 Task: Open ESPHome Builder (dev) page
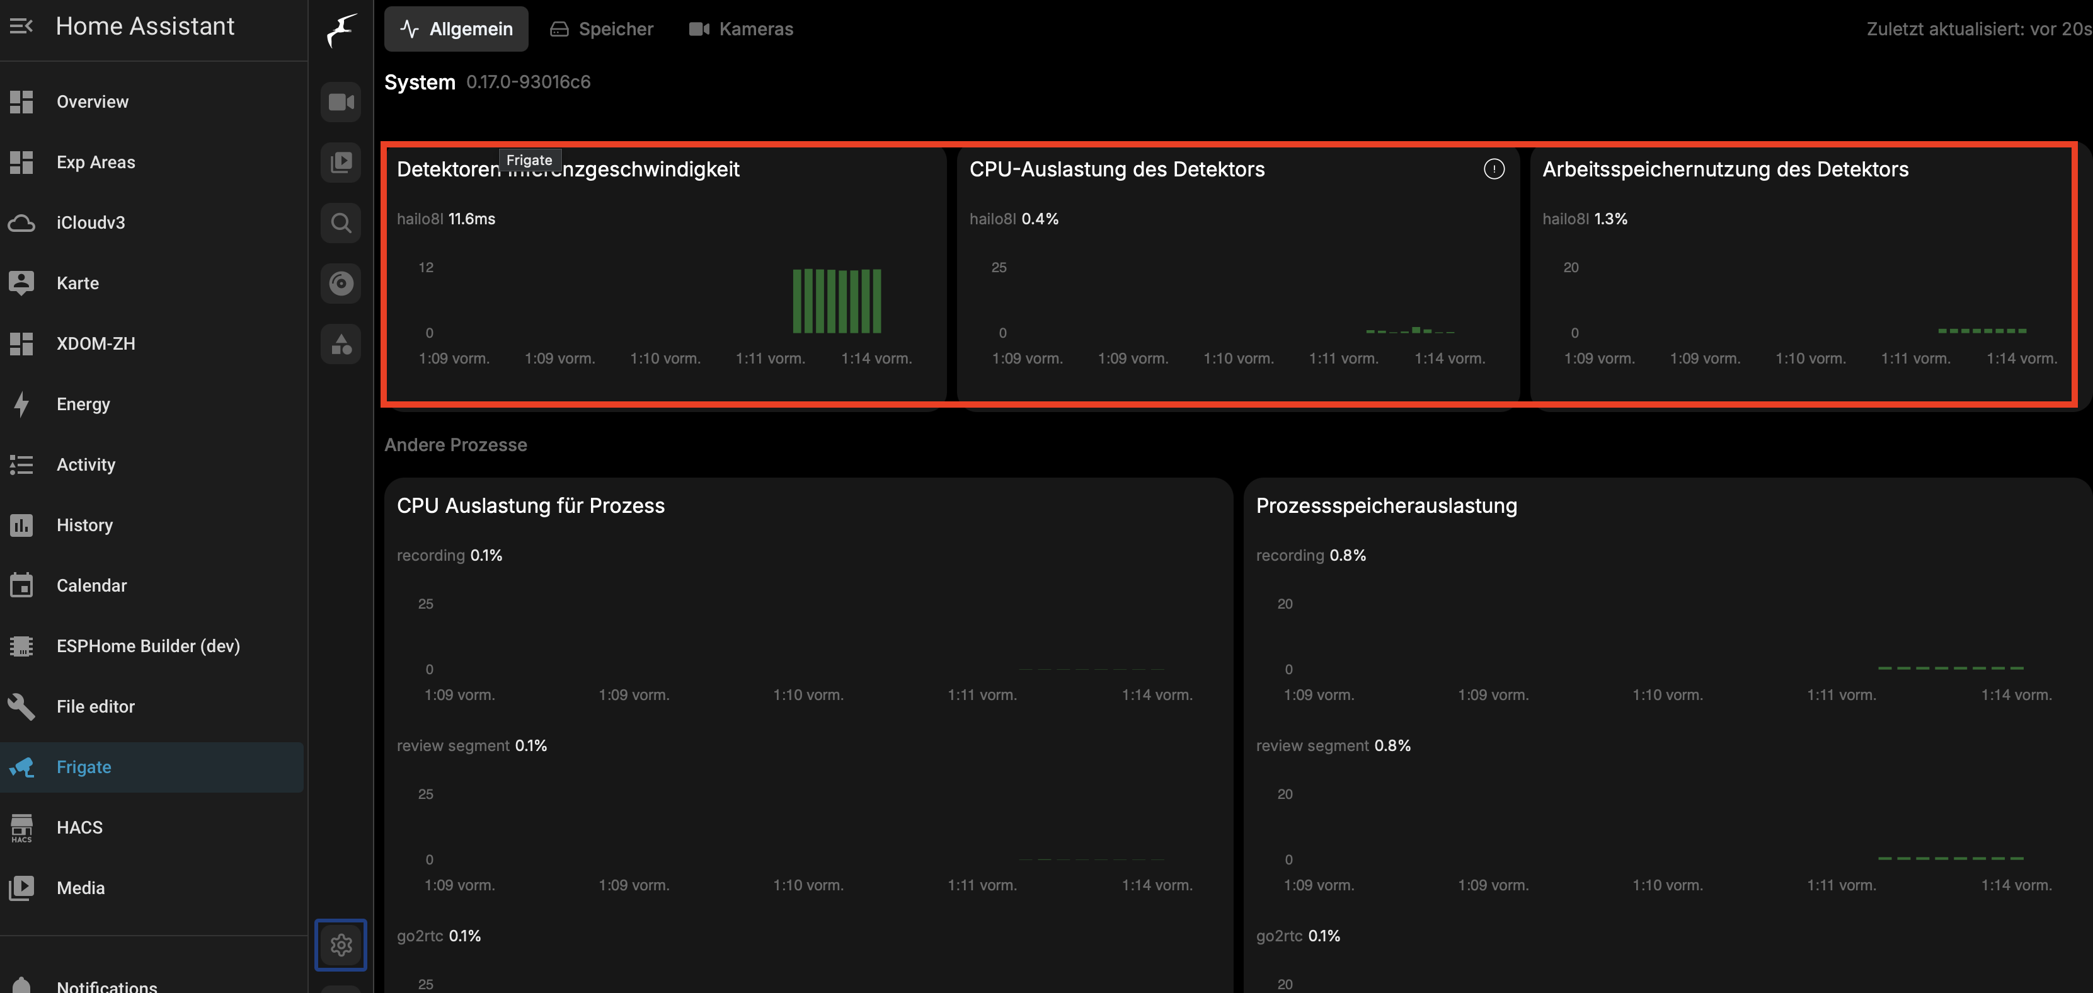click(x=148, y=646)
